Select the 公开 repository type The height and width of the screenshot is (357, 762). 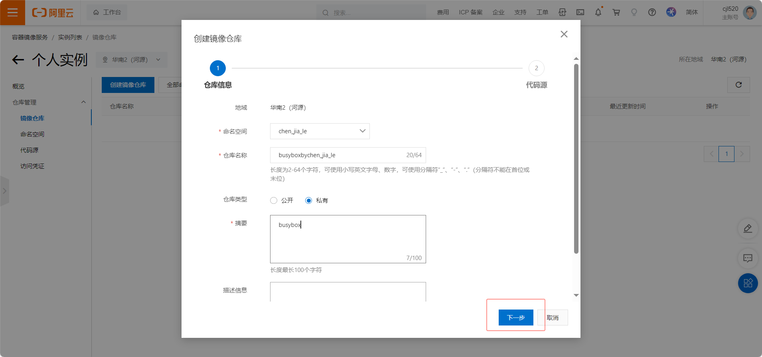tap(274, 200)
